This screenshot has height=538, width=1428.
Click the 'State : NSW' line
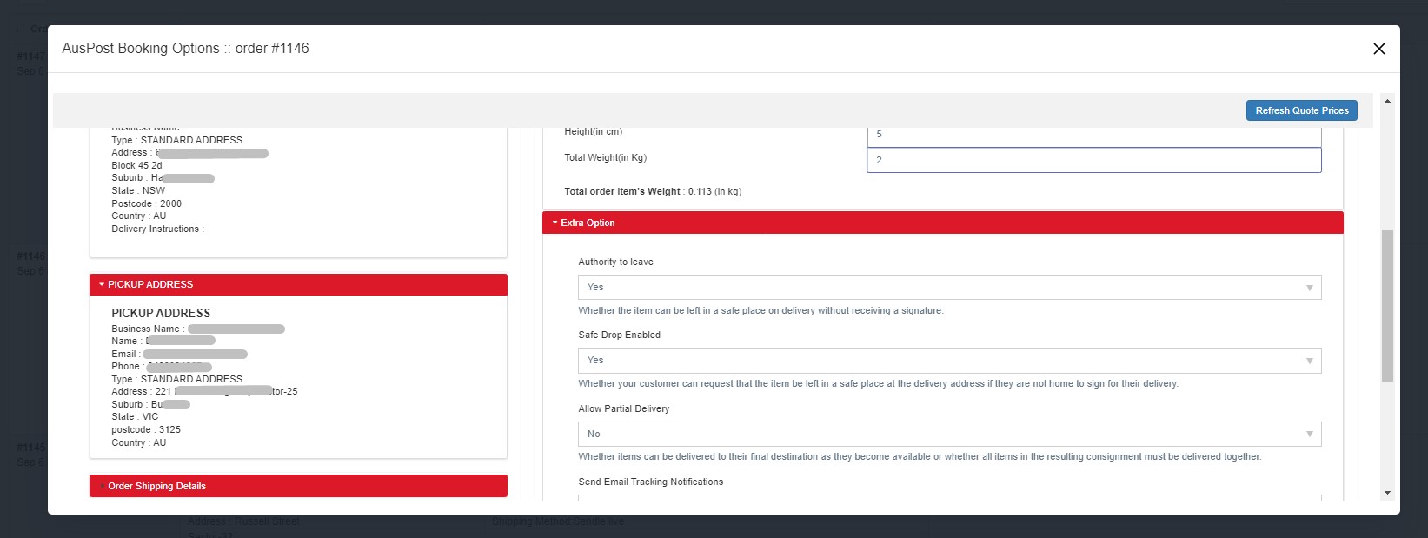click(x=138, y=190)
